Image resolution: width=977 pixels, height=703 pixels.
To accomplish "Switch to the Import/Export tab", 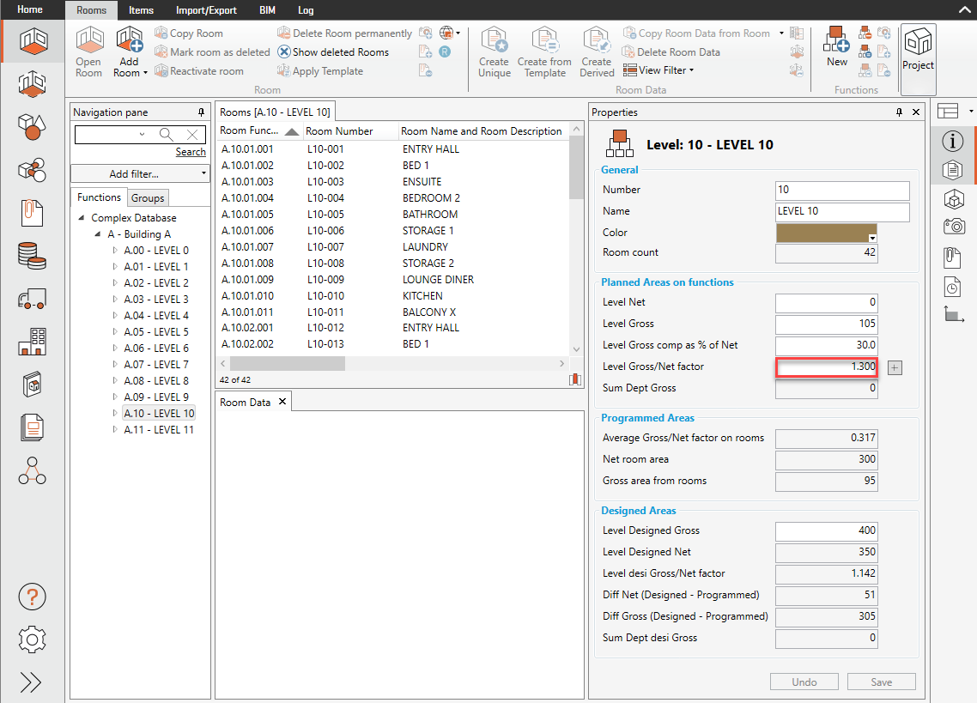I will click(x=206, y=10).
